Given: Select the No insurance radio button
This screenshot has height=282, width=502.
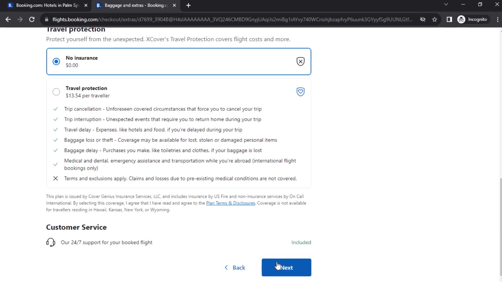Looking at the screenshot, I should 56,61.
